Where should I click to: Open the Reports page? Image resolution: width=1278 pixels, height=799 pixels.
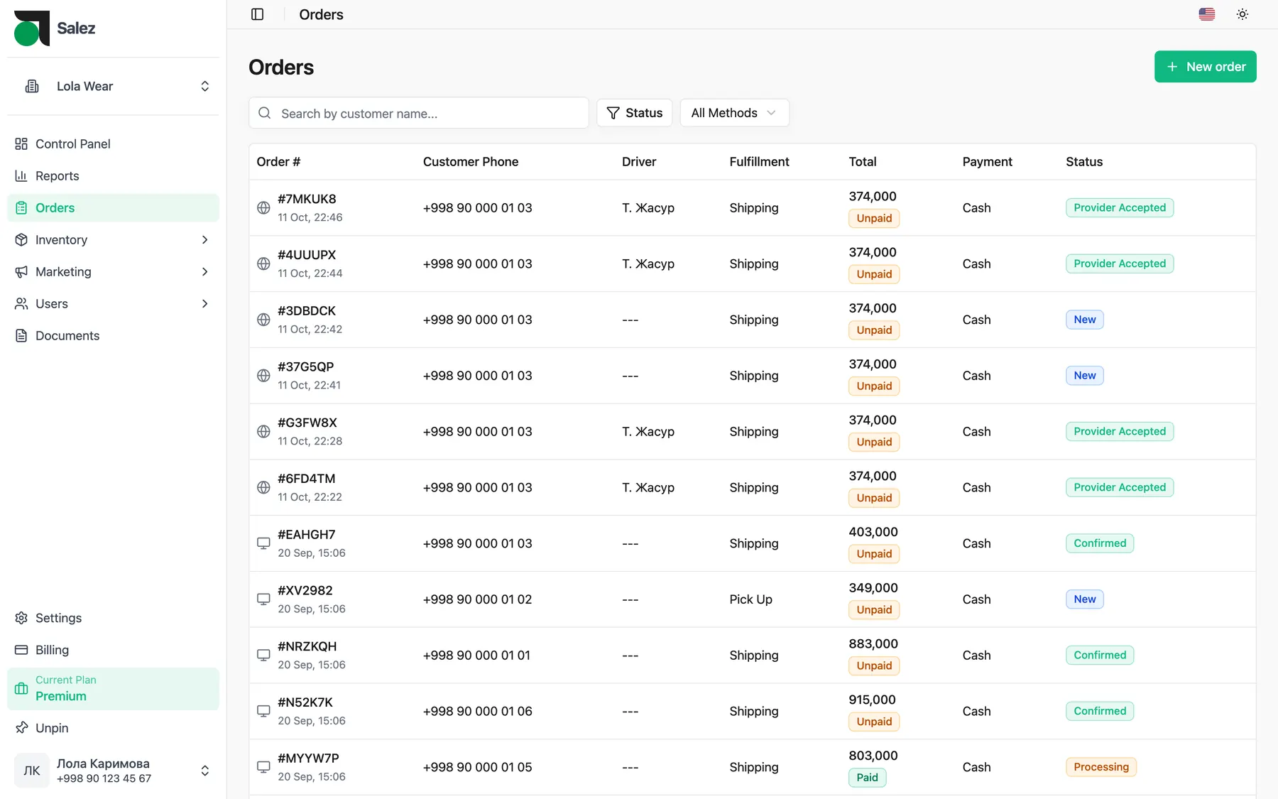[x=114, y=176]
